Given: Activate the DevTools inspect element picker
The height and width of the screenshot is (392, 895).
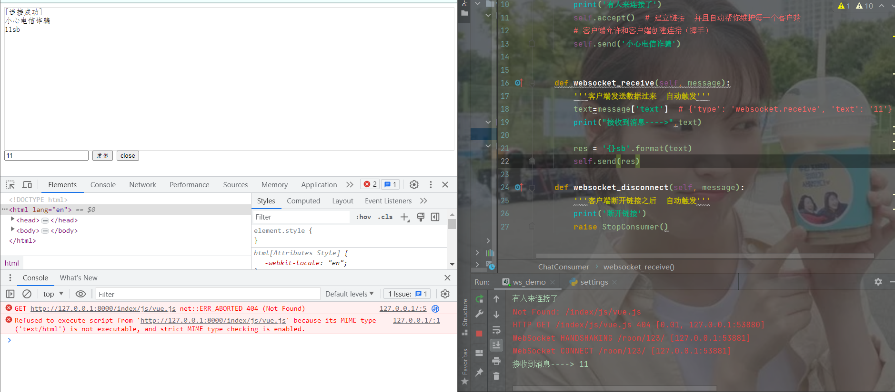Looking at the screenshot, I should pyautogui.click(x=10, y=185).
